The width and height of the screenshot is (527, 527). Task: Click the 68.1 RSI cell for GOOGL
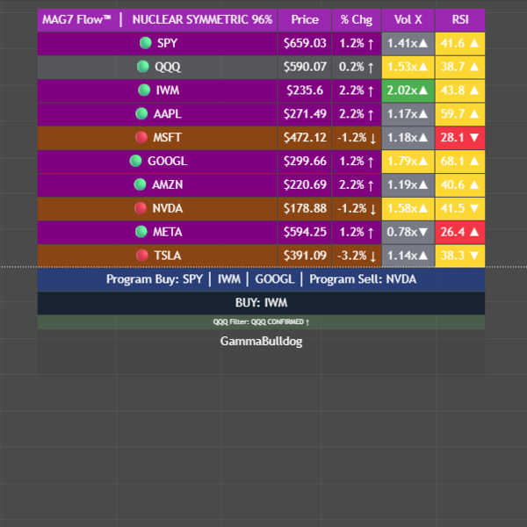pos(460,161)
